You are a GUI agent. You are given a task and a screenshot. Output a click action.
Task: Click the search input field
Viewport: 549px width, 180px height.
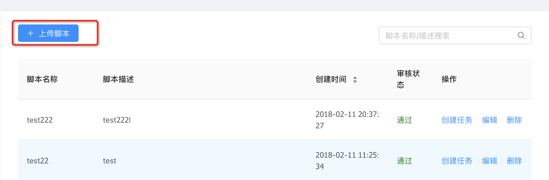437,35
